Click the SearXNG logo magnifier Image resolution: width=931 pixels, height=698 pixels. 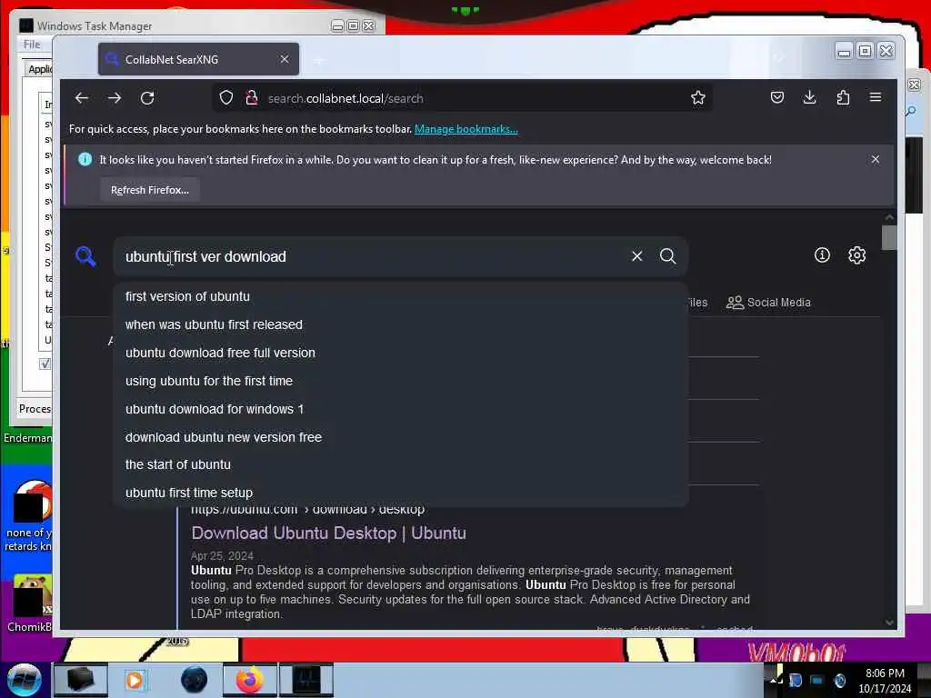86,256
